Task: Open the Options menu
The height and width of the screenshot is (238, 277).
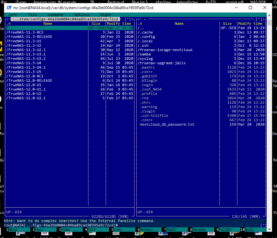Action: click(81, 15)
